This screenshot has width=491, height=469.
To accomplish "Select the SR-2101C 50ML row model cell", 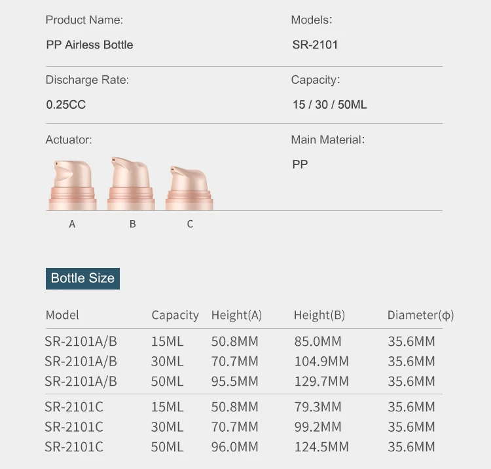I will tap(74, 447).
